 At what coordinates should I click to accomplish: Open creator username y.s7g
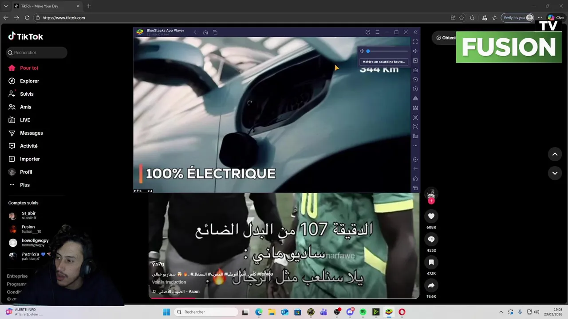point(158,264)
